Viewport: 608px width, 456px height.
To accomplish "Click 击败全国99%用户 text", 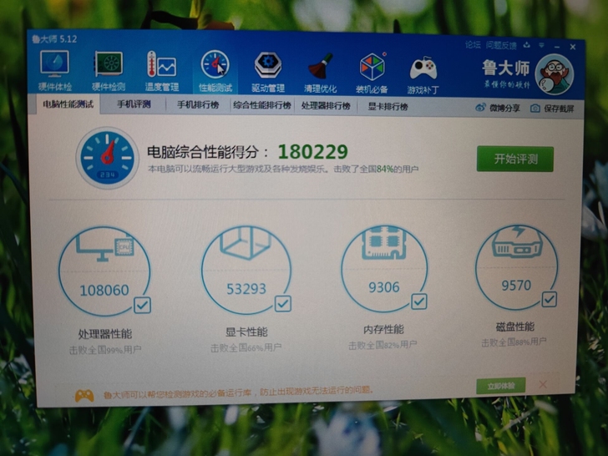I will (x=105, y=350).
